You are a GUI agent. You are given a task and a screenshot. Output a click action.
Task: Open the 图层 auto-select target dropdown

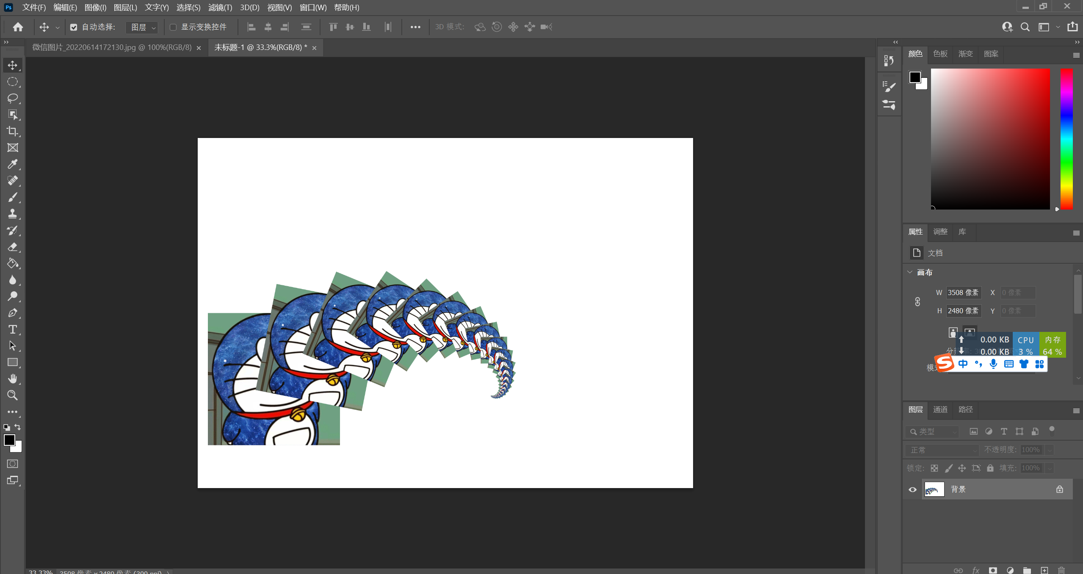pos(142,27)
